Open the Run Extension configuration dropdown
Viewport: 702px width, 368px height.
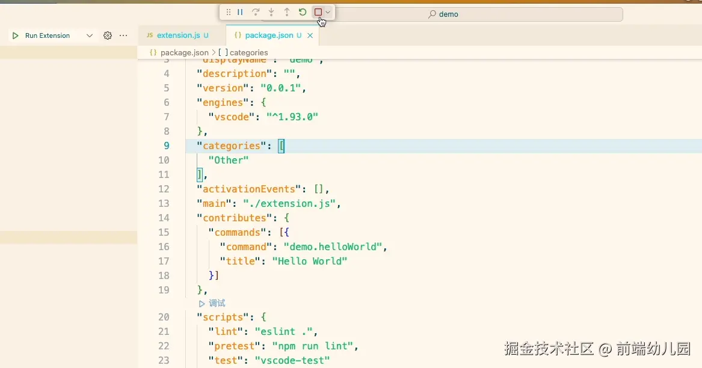90,35
